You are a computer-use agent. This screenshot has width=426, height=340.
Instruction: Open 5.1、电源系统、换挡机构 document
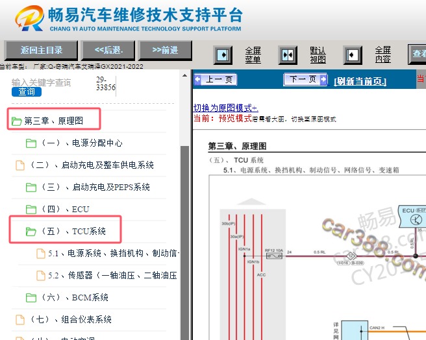[x=114, y=253]
